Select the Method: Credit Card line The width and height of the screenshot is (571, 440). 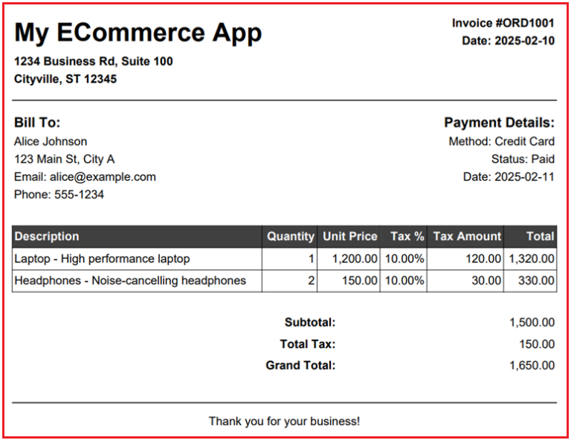click(x=501, y=141)
